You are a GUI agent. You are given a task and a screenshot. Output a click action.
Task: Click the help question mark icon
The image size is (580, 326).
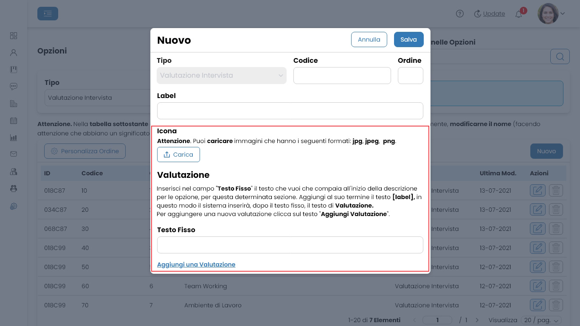pyautogui.click(x=460, y=14)
